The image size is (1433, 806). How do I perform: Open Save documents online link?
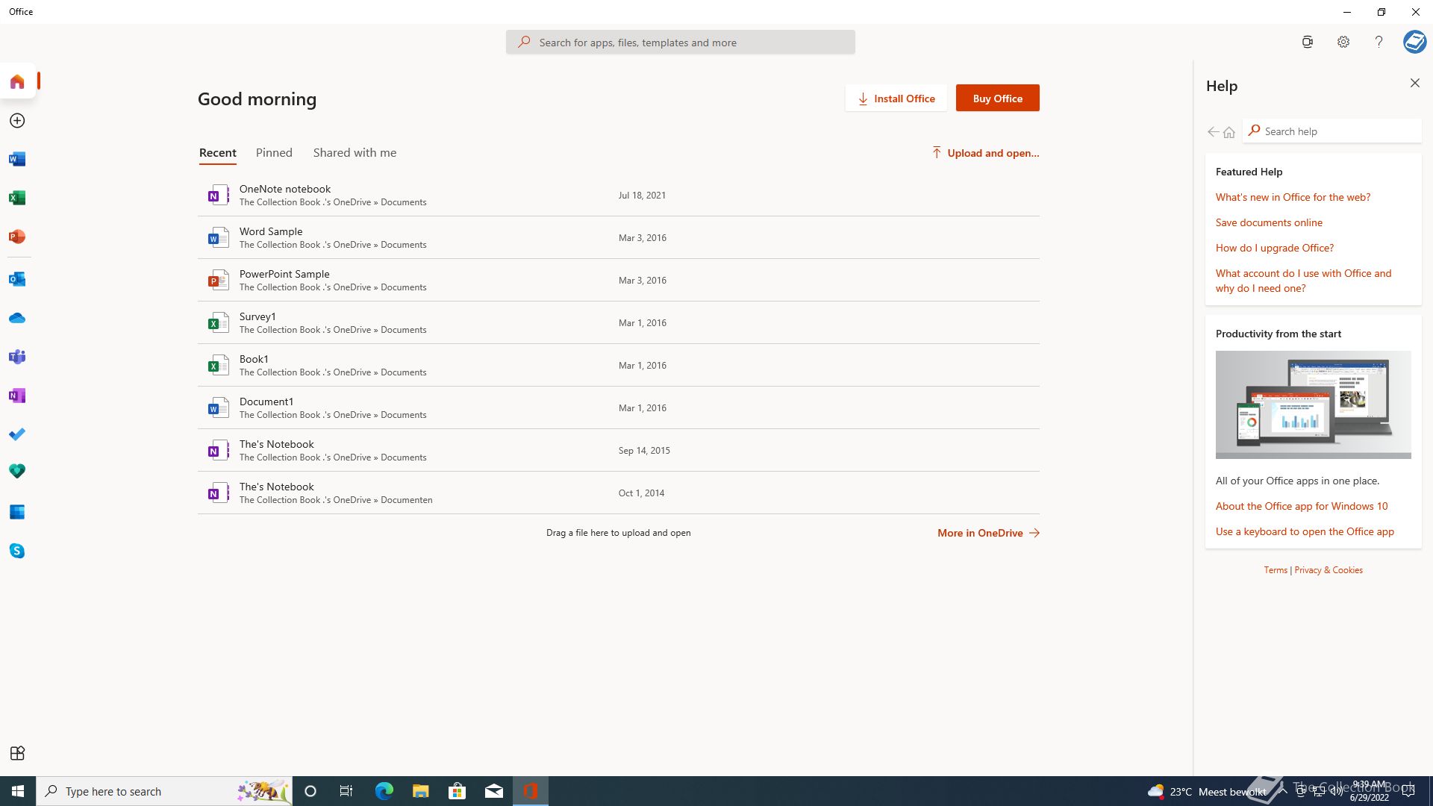(1269, 222)
